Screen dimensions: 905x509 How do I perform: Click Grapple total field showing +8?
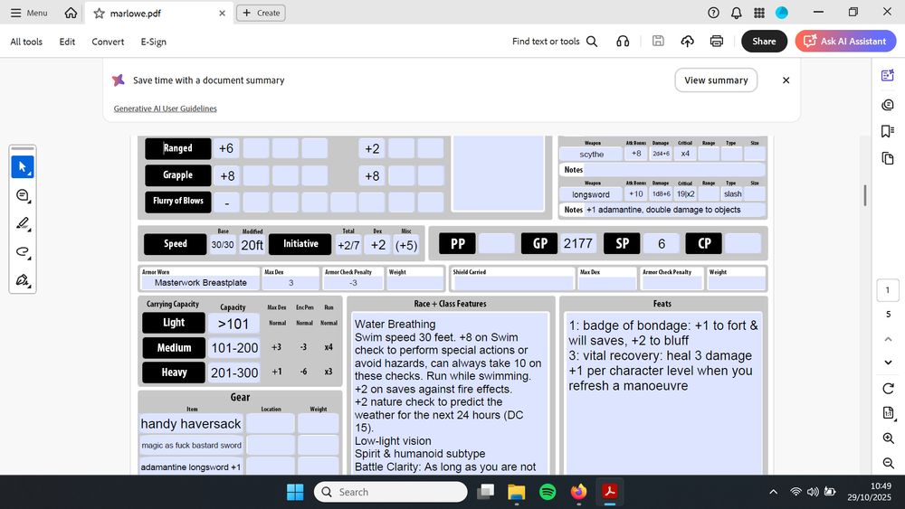point(227,175)
